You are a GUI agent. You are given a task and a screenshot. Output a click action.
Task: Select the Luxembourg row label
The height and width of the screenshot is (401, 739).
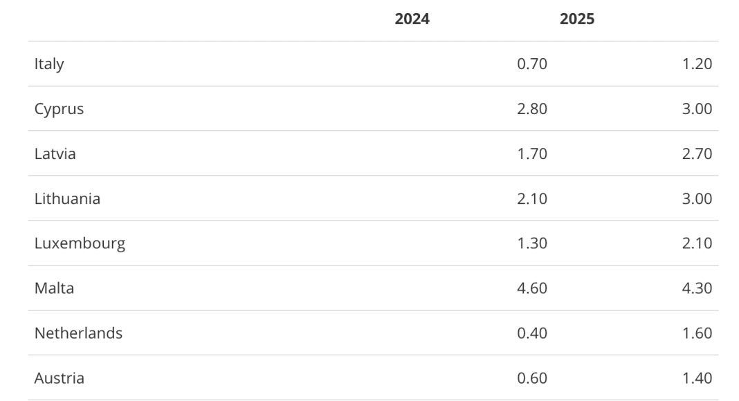pyautogui.click(x=80, y=243)
